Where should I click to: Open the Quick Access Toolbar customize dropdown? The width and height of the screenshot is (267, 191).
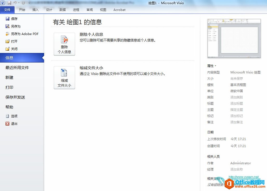click(29, 3)
